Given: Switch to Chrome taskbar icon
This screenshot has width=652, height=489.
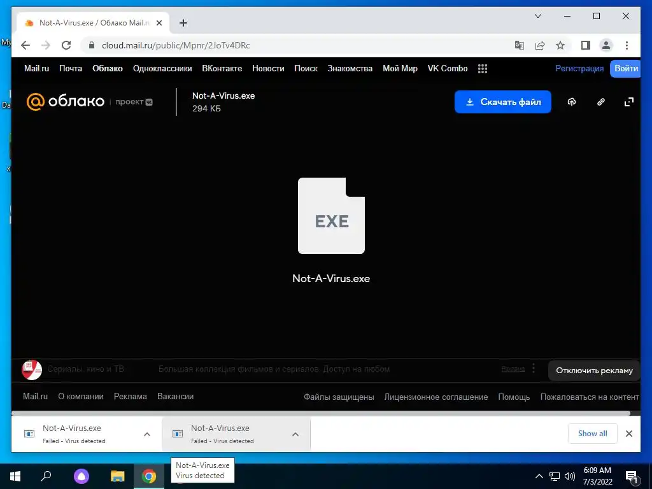Looking at the screenshot, I should [x=149, y=476].
